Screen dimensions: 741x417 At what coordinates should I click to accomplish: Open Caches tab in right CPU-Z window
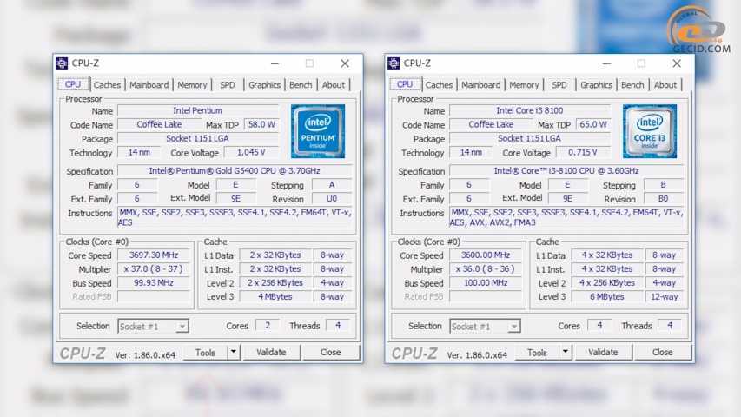pyautogui.click(x=439, y=84)
